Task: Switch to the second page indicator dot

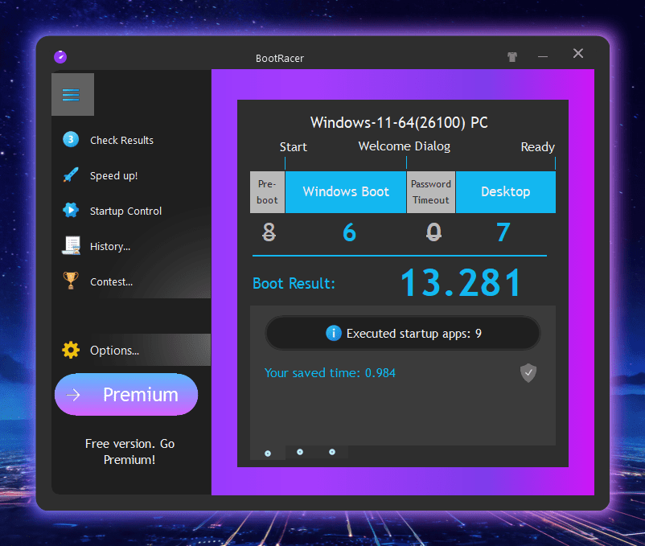Action: (300, 452)
